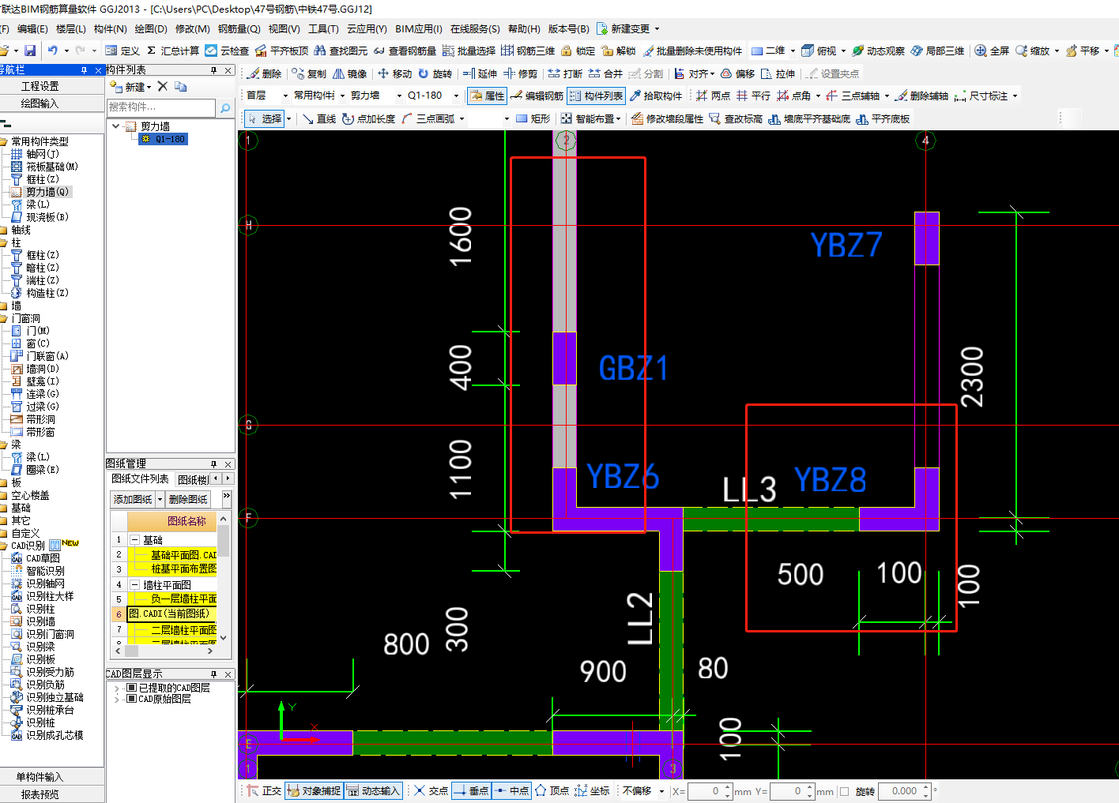This screenshot has width=1119, height=803.
Task: Collapse 墙柱平面图 drawing group
Action: click(134, 585)
